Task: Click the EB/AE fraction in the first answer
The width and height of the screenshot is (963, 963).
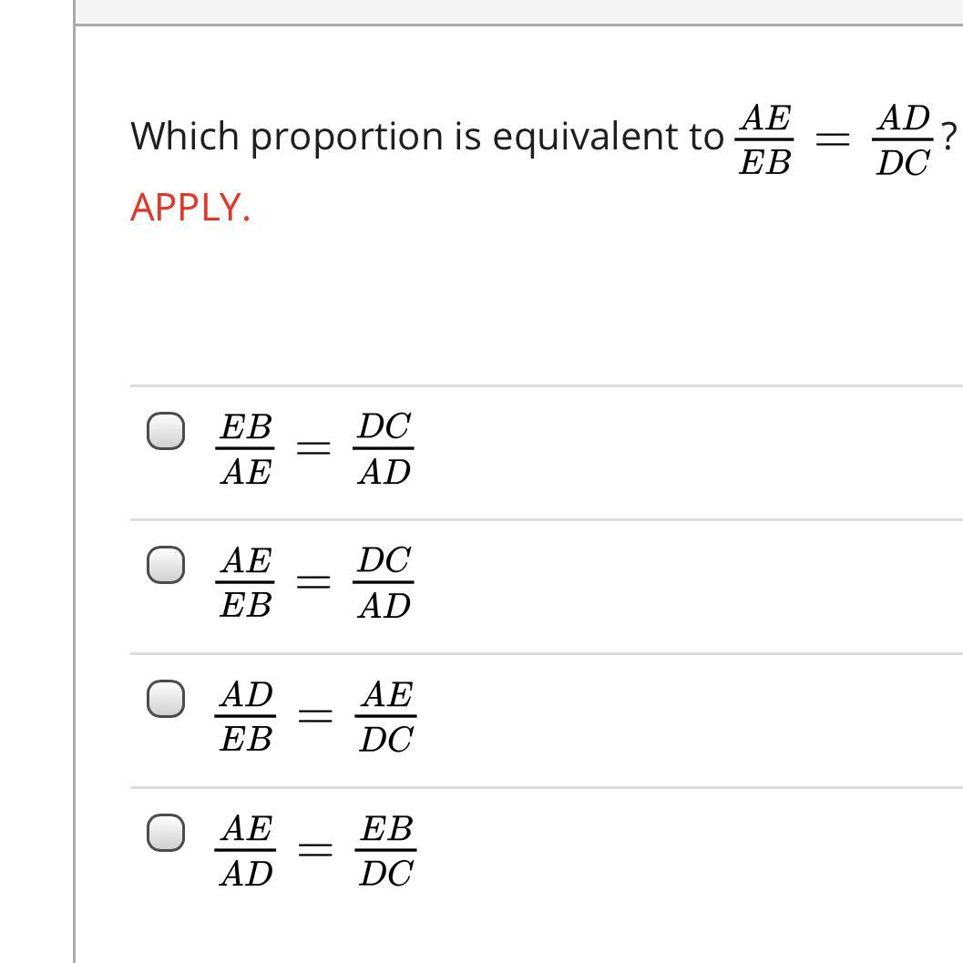Action: click(245, 449)
